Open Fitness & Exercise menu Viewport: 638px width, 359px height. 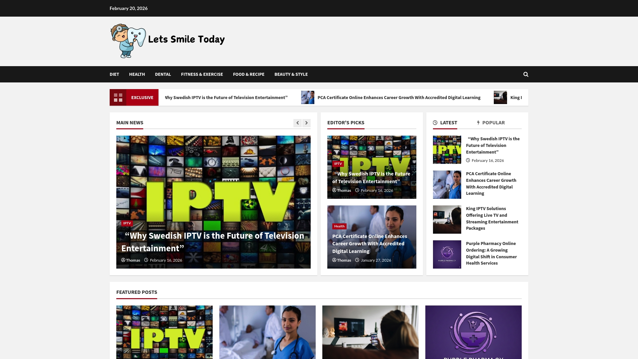202,74
